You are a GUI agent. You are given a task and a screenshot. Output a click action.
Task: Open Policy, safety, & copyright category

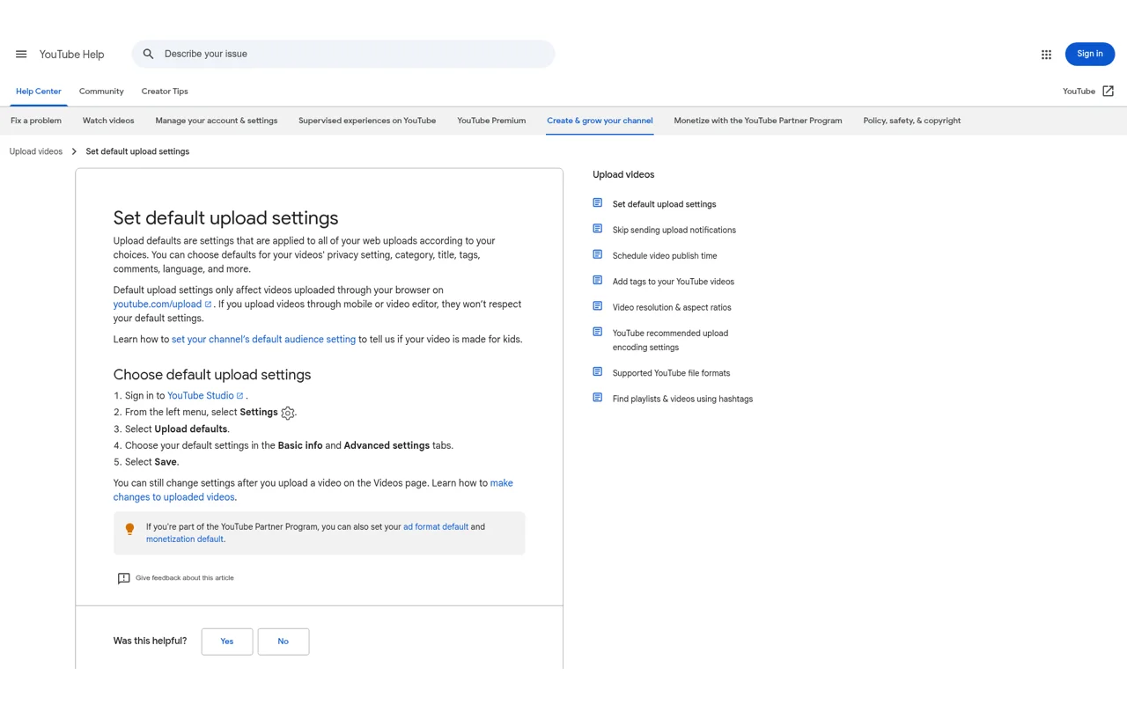point(912,121)
